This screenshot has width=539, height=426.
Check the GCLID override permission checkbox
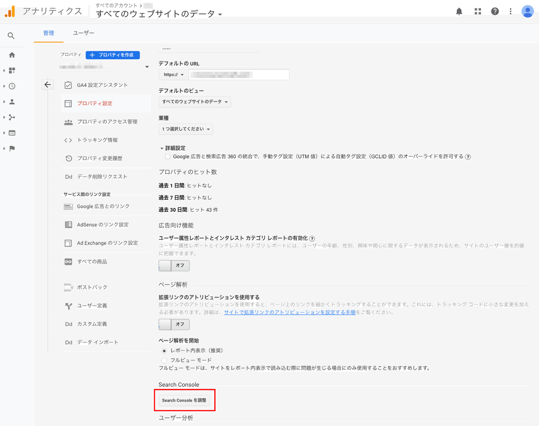[x=168, y=157]
